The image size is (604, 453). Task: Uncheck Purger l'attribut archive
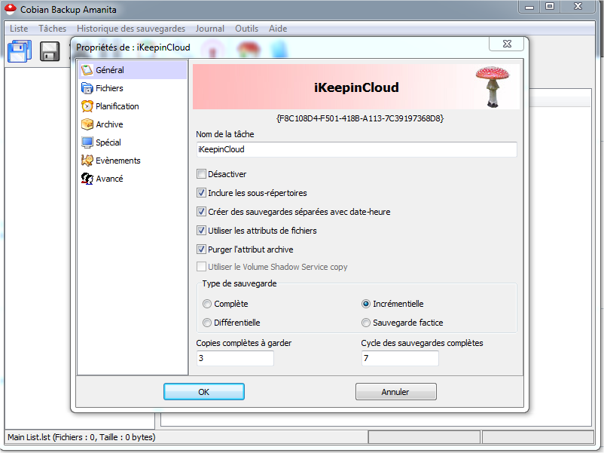(x=201, y=249)
